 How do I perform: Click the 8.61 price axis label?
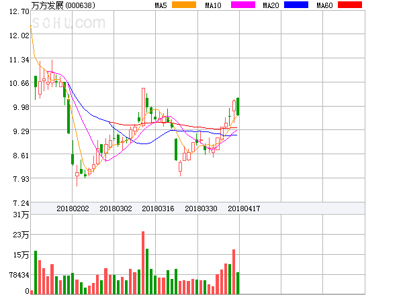(x=21, y=156)
